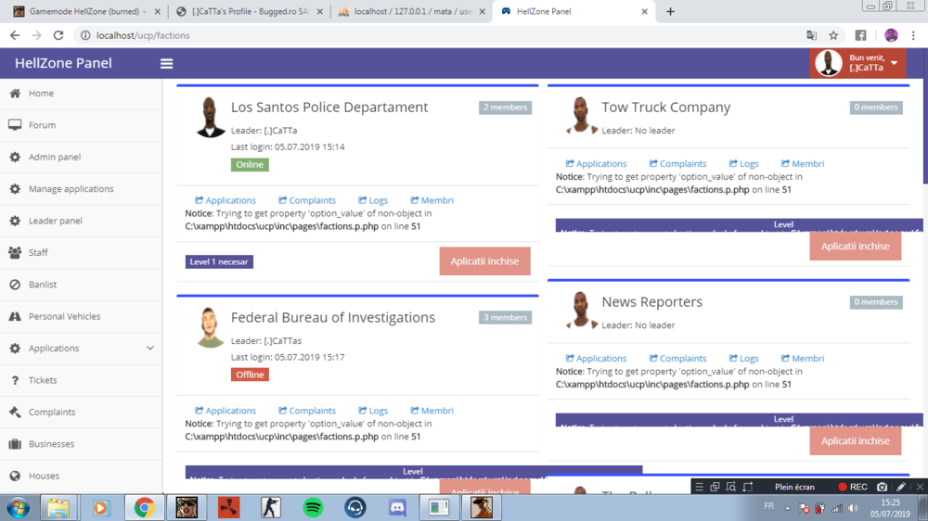Open Logs link for Tow Truck Company
Screen dimensions: 928x521
click(744, 164)
